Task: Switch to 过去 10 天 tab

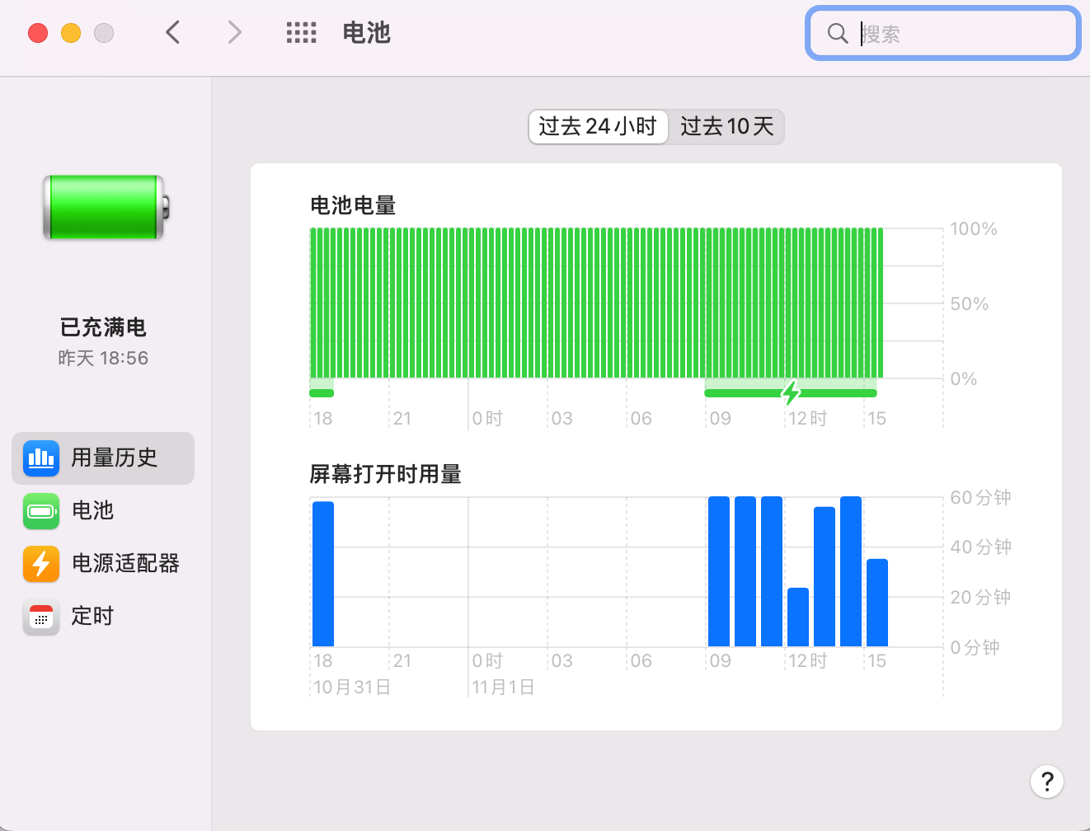Action: click(726, 126)
